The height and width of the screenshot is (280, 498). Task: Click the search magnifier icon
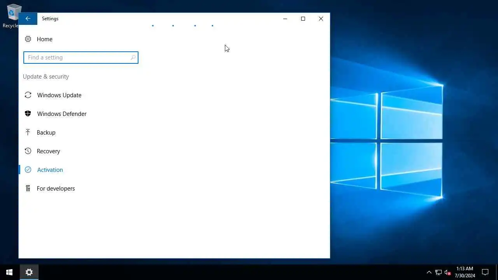click(x=133, y=58)
